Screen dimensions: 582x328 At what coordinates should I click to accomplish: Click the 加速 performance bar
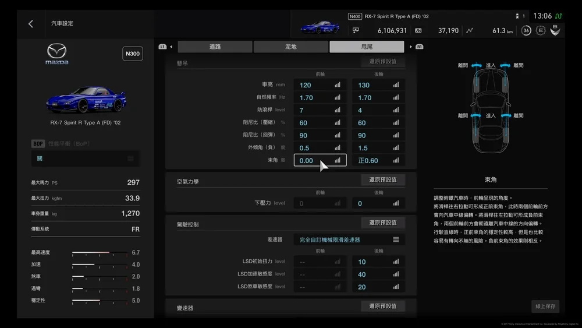coord(100,265)
